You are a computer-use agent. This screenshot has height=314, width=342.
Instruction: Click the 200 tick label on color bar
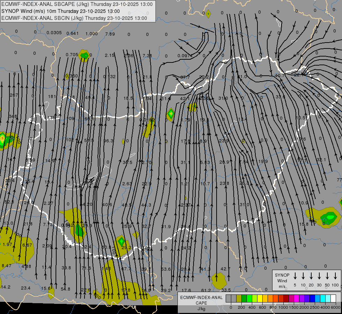click(x=241, y=307)
